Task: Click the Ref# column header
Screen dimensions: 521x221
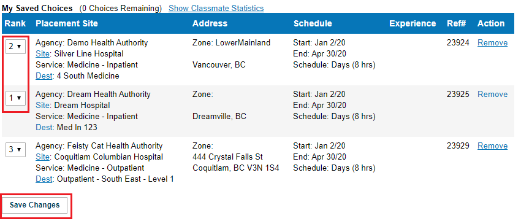Action: coord(457,23)
